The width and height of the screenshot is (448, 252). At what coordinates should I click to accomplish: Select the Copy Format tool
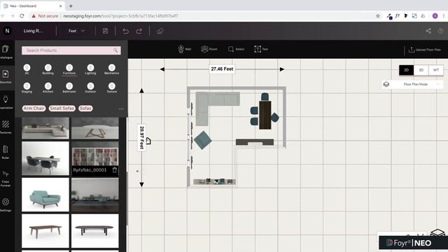pos(6,179)
